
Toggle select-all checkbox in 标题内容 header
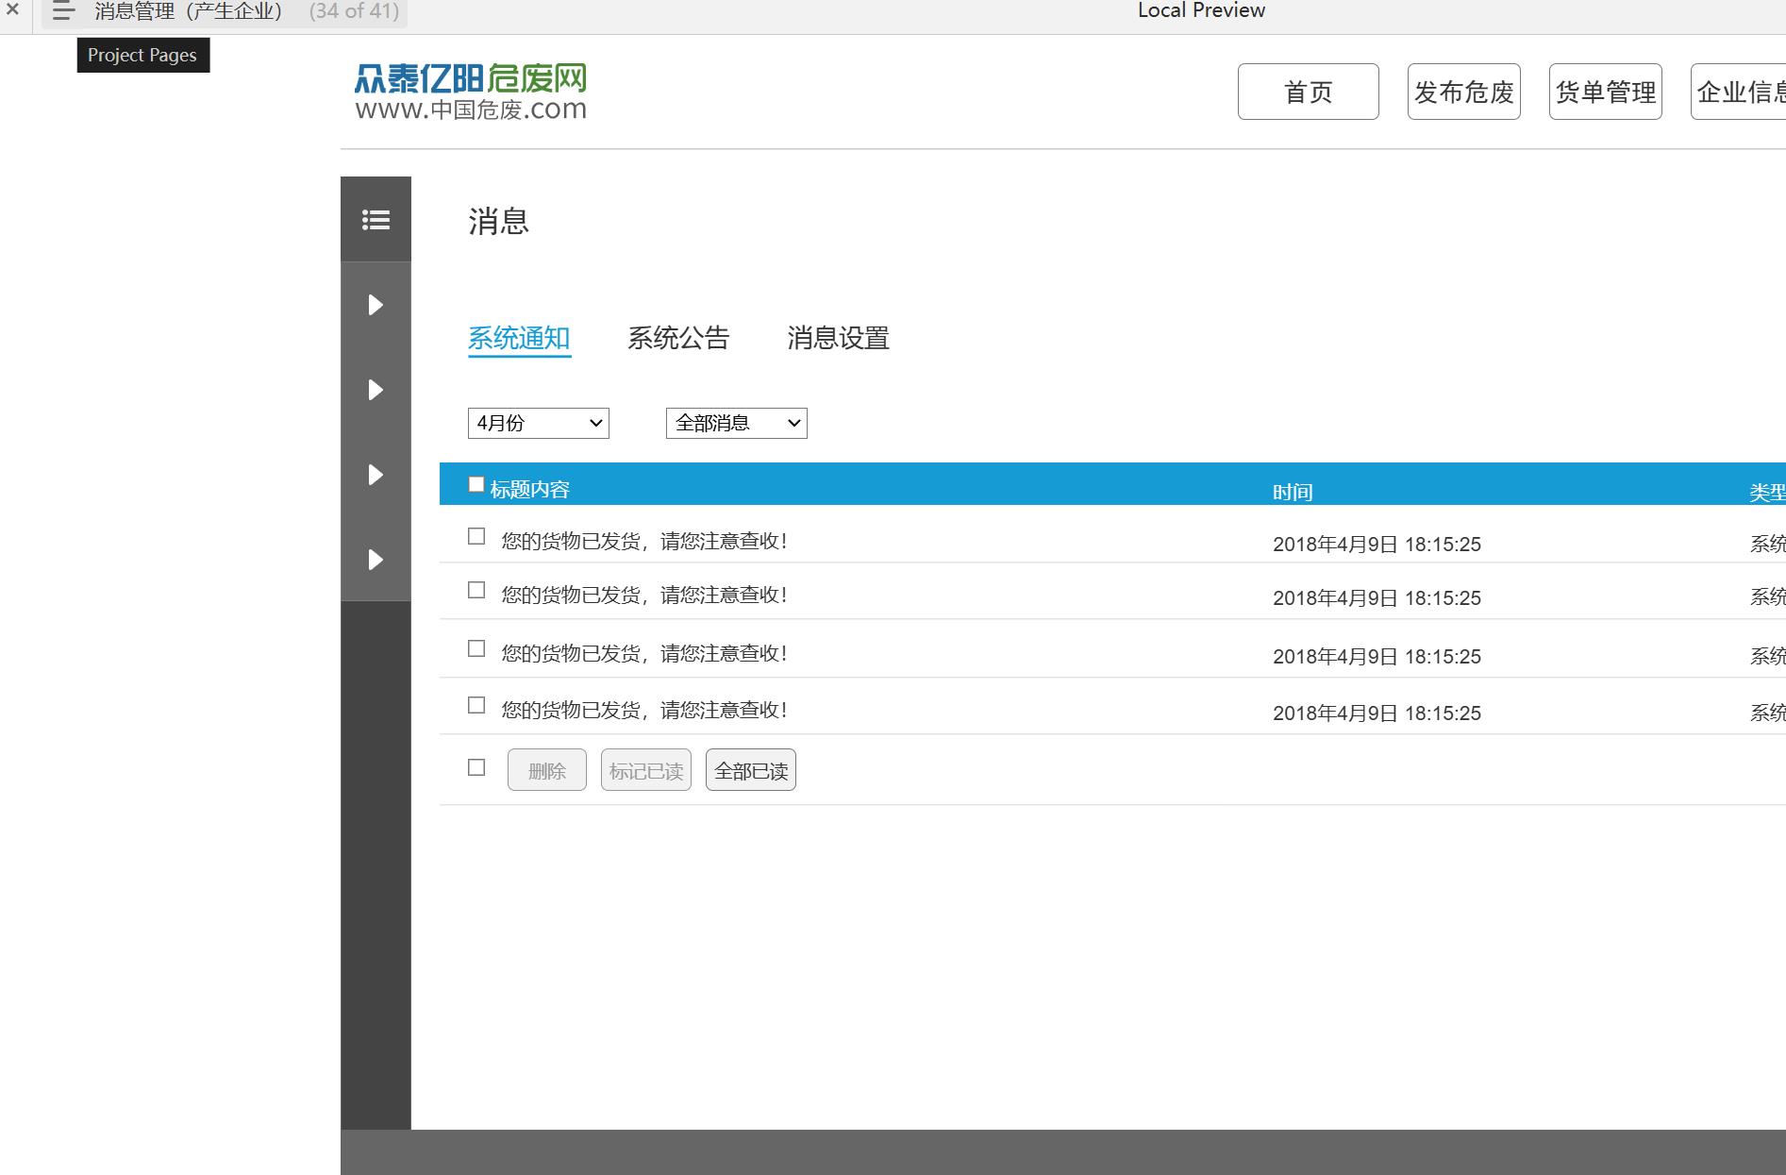(x=476, y=484)
